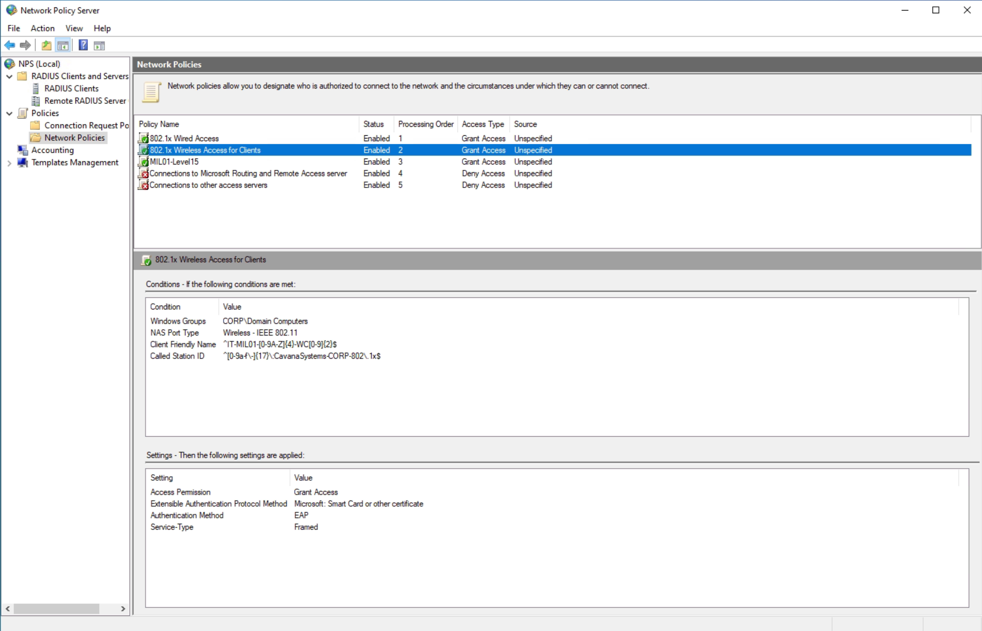Collapse RADIUS Clients and Servers node
982x631 pixels.
click(x=9, y=77)
